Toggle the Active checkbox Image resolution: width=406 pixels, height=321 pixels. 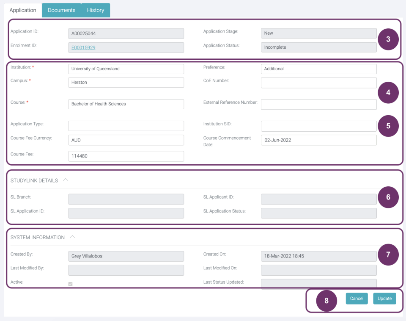[x=70, y=284]
